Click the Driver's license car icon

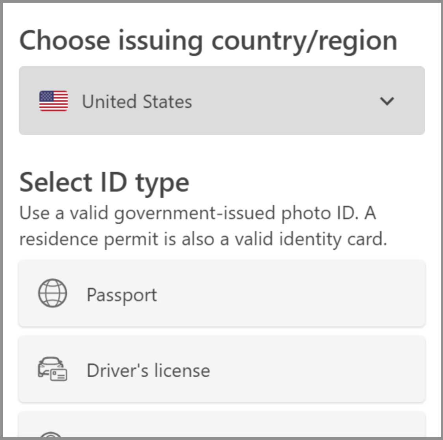coord(52,369)
